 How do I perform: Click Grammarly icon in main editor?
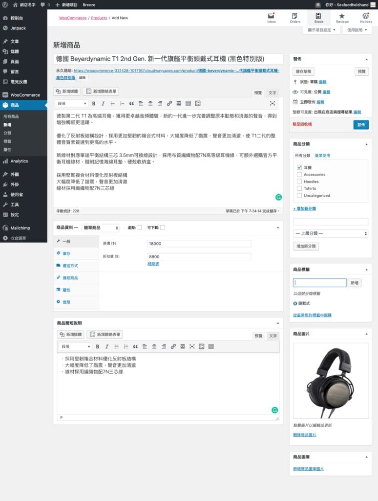coord(278,198)
